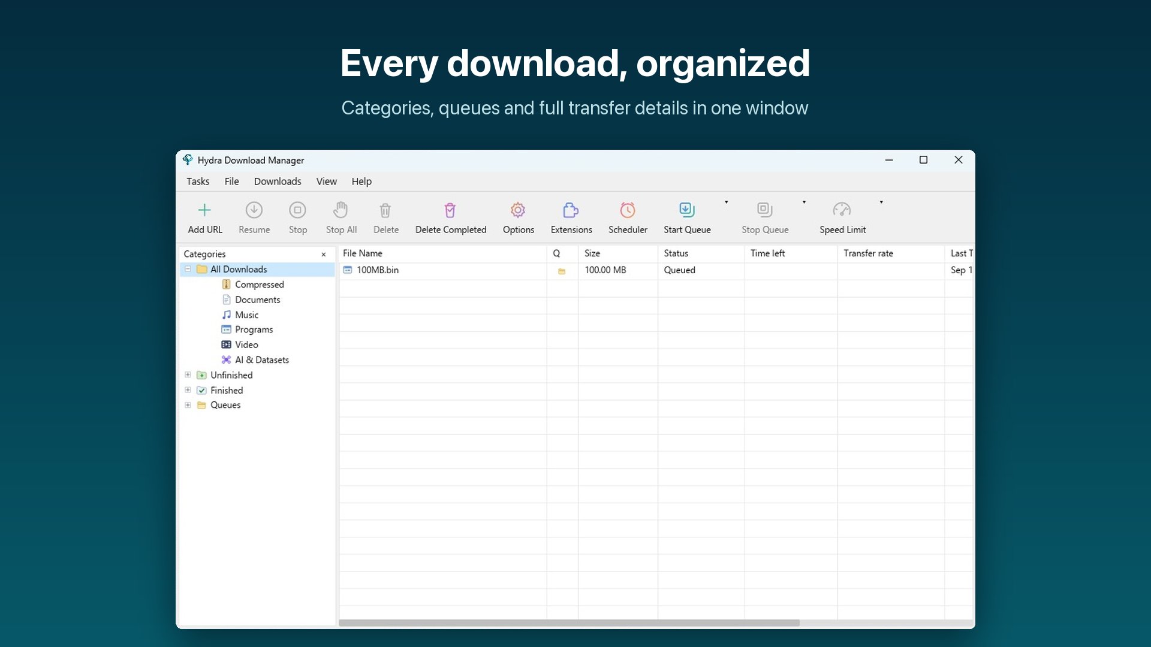Open the Start Queue dropdown arrow
1151x647 pixels.
pos(726,202)
